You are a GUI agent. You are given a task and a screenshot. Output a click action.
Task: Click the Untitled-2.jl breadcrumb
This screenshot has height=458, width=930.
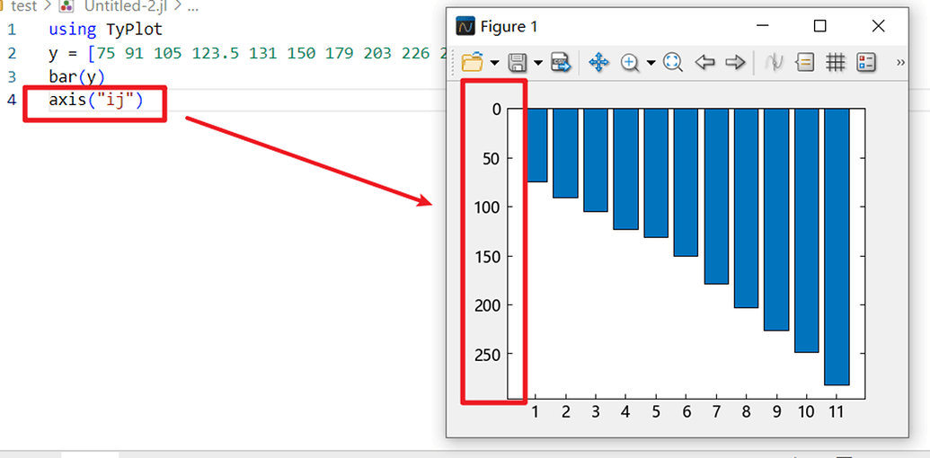127,6
